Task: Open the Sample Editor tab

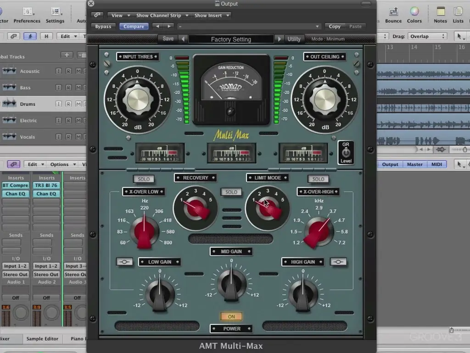Action: pos(42,339)
